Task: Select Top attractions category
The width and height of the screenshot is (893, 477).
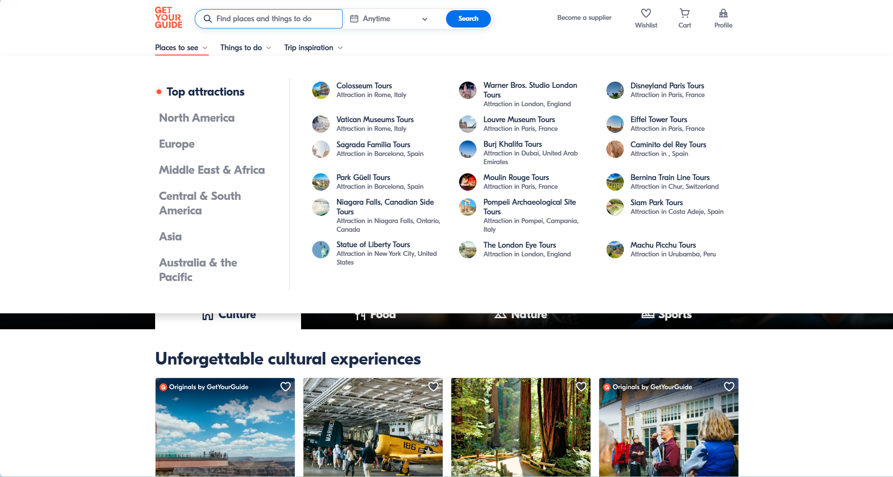Action: click(x=205, y=92)
